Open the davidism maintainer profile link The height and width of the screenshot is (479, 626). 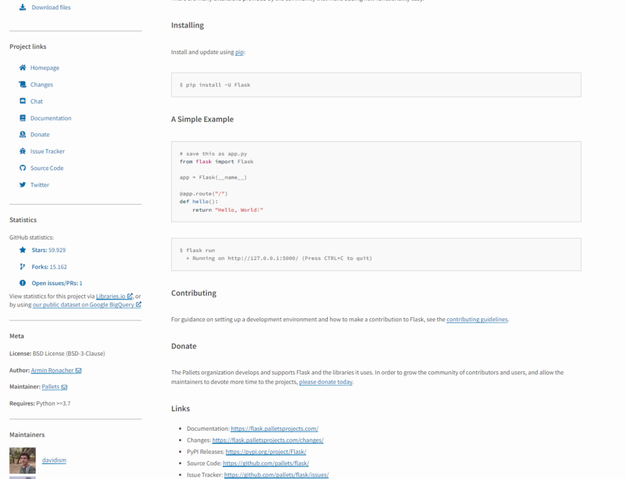54,460
